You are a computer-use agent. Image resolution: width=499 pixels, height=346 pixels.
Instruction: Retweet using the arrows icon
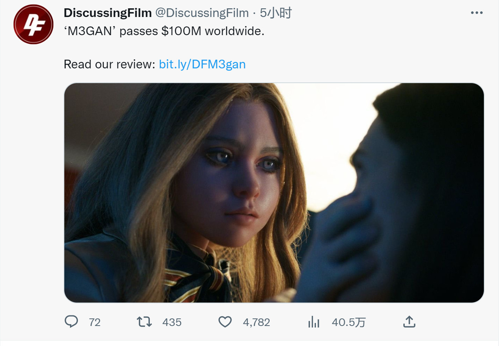tap(144, 322)
